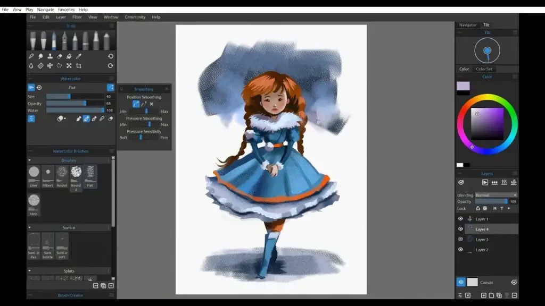This screenshot has width=545, height=306.
Task: Select the Blow tool
Action: (x=50, y=65)
